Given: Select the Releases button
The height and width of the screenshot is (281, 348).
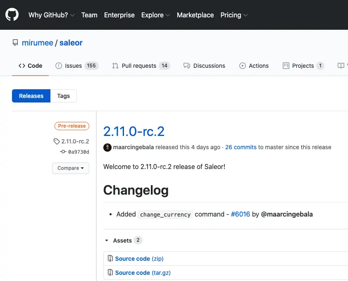Looking at the screenshot, I should [x=31, y=96].
